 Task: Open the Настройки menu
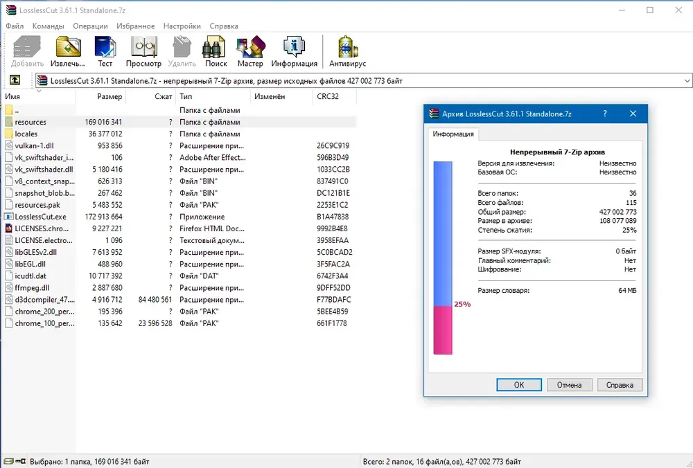[x=182, y=26]
